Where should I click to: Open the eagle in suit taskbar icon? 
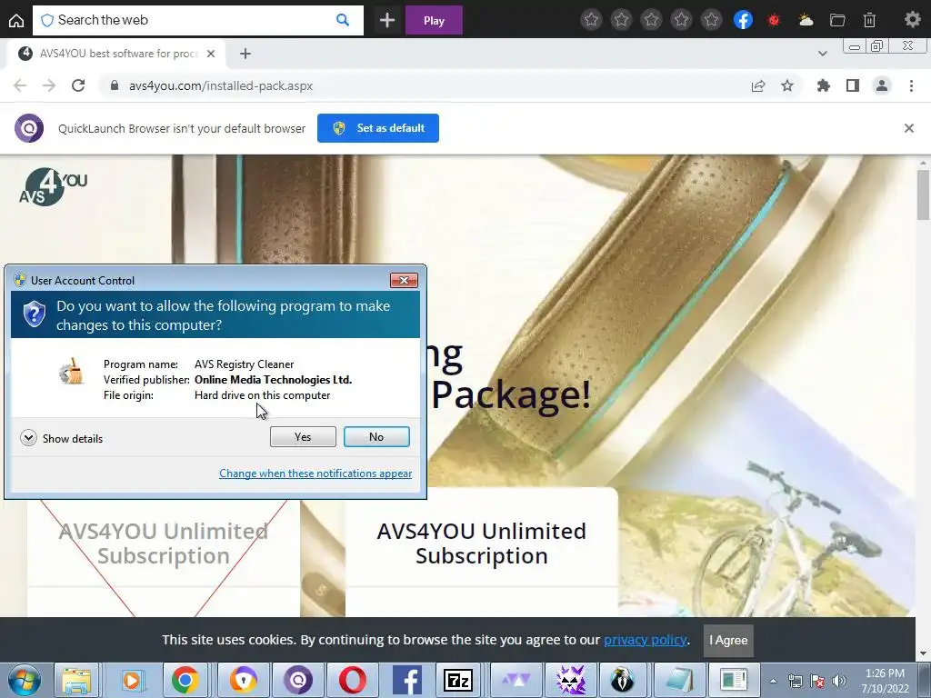(x=622, y=680)
